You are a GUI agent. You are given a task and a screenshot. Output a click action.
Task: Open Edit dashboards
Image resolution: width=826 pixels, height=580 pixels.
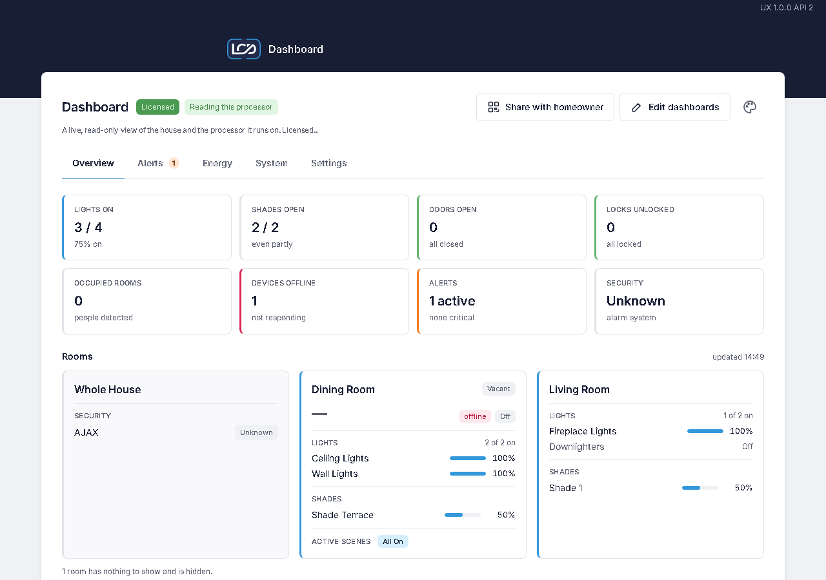point(675,107)
